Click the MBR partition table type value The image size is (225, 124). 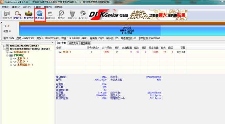click(x=159, y=80)
